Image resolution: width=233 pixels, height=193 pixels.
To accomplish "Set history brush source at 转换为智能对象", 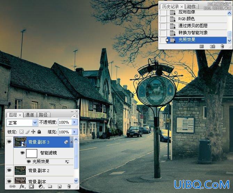I will pyautogui.click(x=163, y=33).
